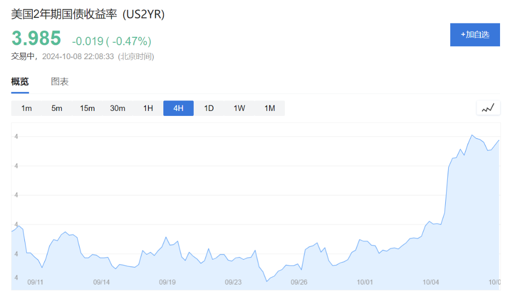Click the 3.985 current yield value

[x=36, y=39]
